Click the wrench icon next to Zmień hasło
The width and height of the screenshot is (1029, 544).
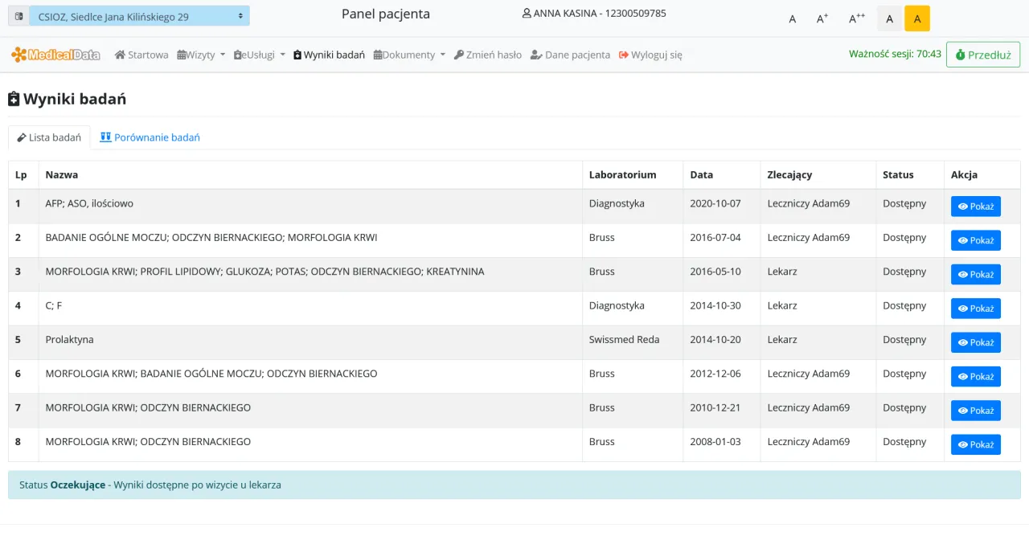click(x=459, y=55)
